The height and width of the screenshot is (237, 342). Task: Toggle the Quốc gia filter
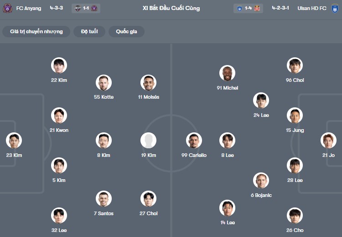[126, 31]
